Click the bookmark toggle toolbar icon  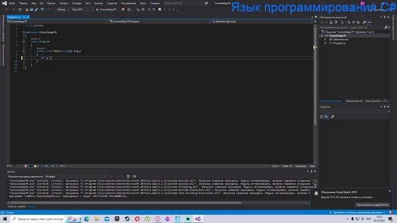coord(159,10)
